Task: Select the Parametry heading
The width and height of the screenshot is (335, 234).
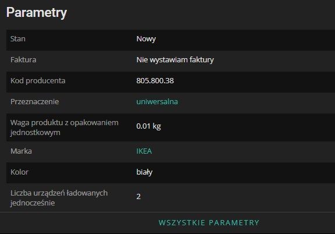Action: point(37,13)
